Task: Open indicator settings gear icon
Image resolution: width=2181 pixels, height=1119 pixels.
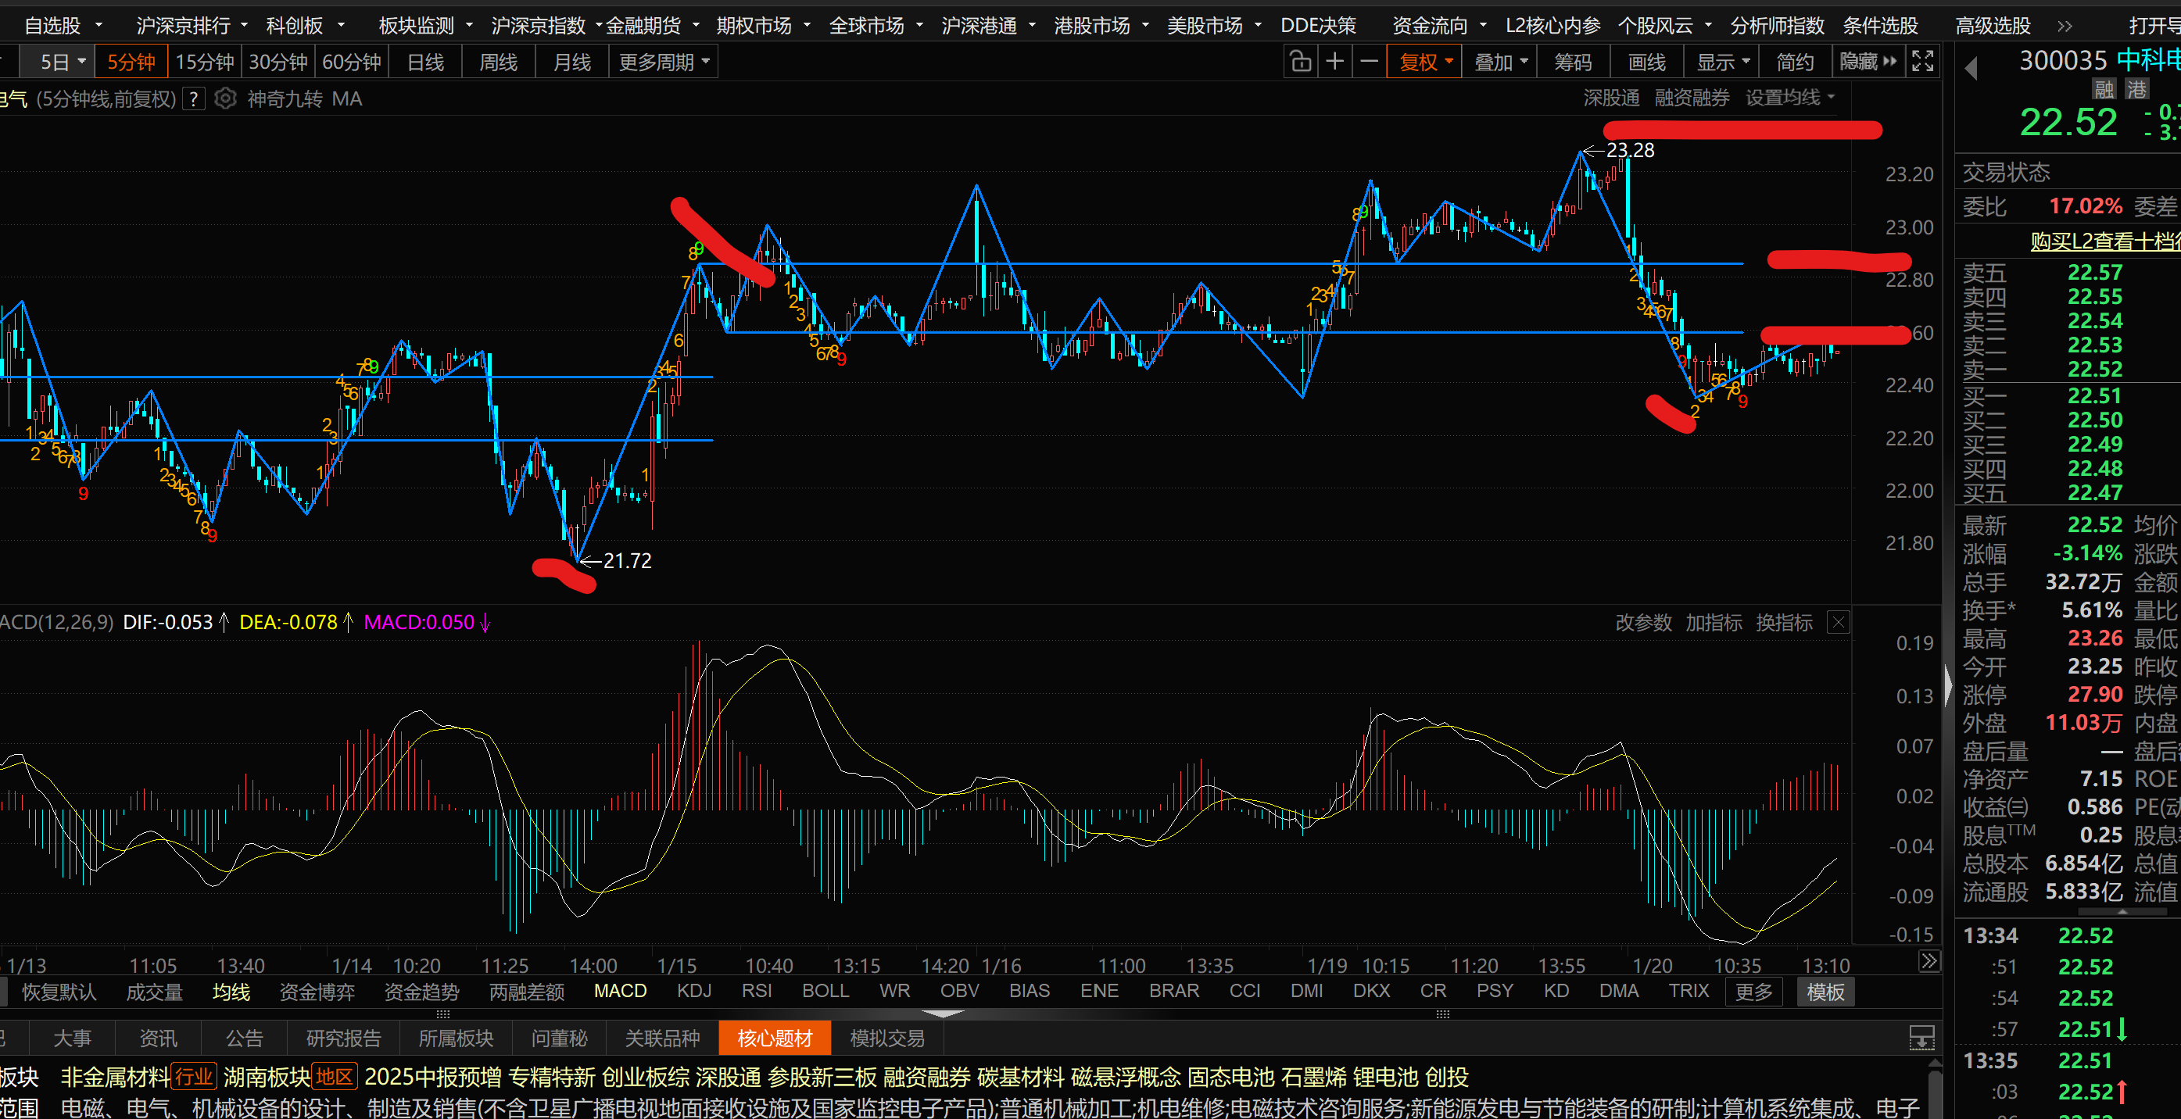Action: (x=225, y=99)
